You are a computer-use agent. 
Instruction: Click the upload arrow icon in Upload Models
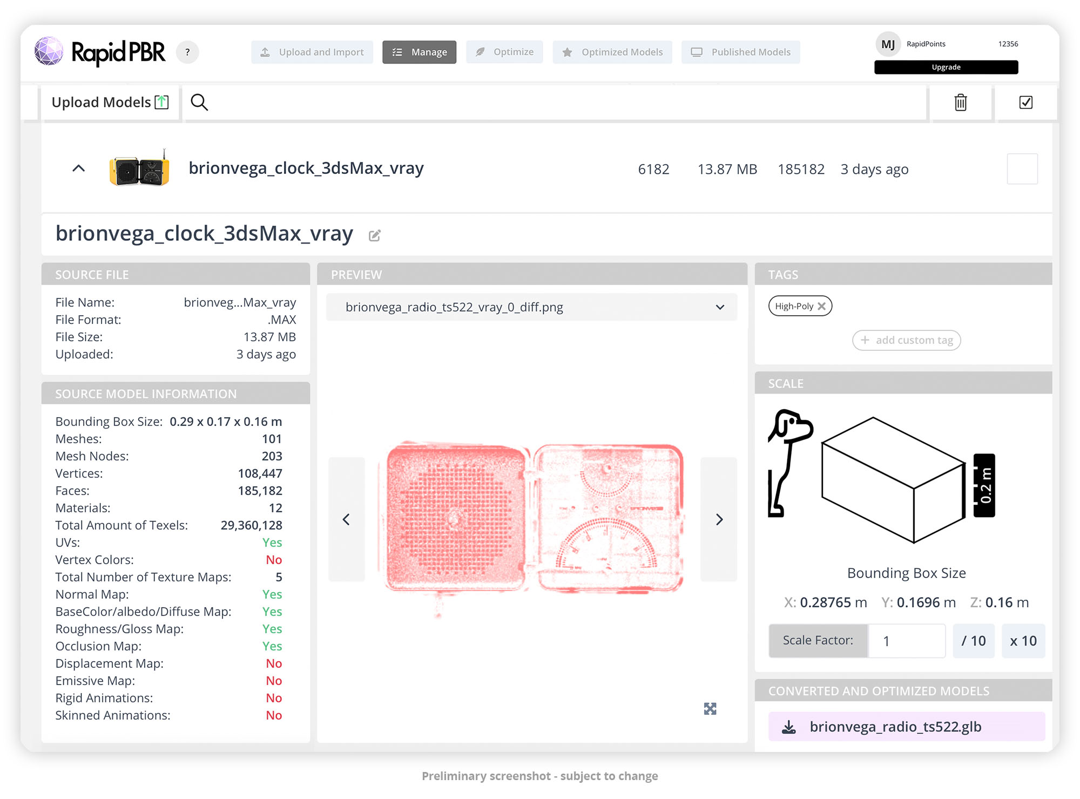click(x=162, y=102)
